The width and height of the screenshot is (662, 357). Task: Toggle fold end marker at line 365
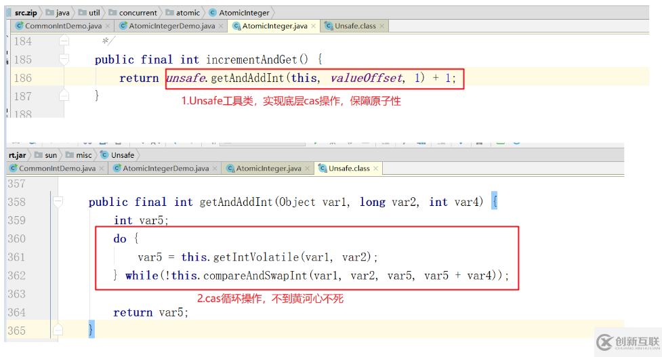click(x=58, y=330)
